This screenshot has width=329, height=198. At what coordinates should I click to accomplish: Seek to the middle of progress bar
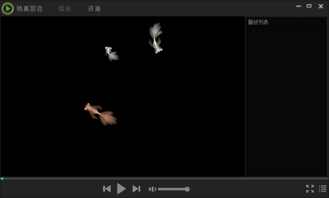(164, 178)
